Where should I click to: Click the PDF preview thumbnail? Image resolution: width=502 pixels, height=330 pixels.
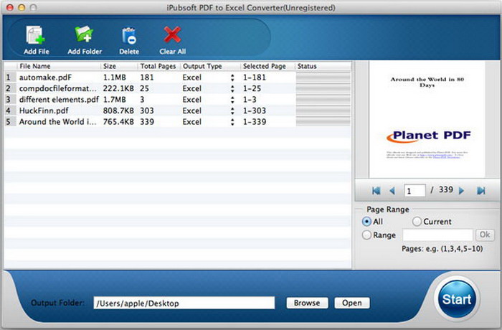[x=427, y=119]
